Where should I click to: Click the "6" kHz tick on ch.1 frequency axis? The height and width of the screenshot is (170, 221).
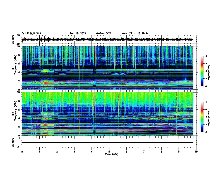coord(19,64)
